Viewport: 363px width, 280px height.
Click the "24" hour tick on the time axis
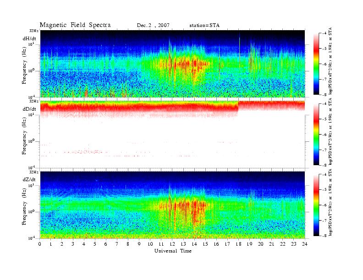click(x=305, y=244)
